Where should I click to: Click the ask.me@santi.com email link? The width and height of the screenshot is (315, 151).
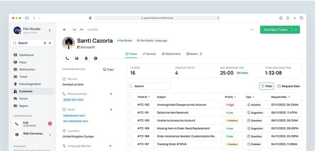point(75,121)
